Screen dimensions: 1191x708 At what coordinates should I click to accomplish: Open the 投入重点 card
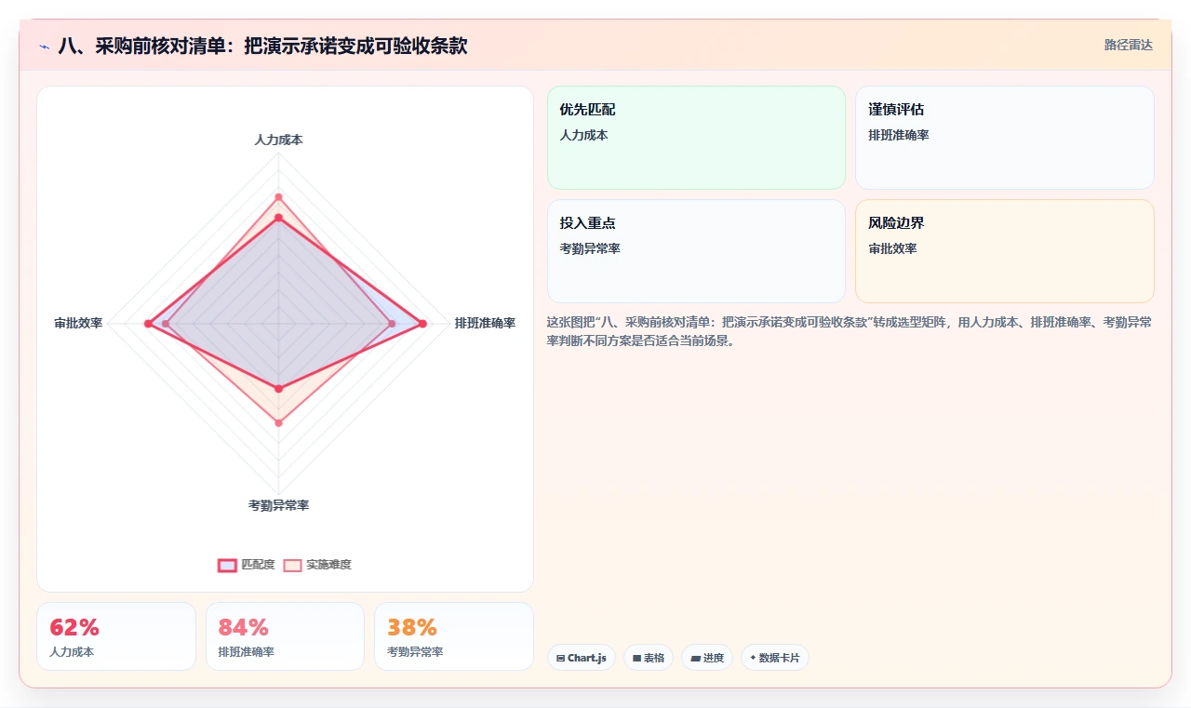tap(696, 251)
